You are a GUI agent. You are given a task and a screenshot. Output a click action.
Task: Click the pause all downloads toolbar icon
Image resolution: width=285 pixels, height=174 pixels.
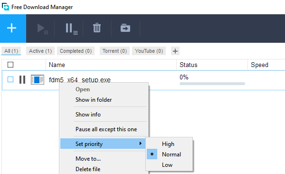[x=71, y=29]
